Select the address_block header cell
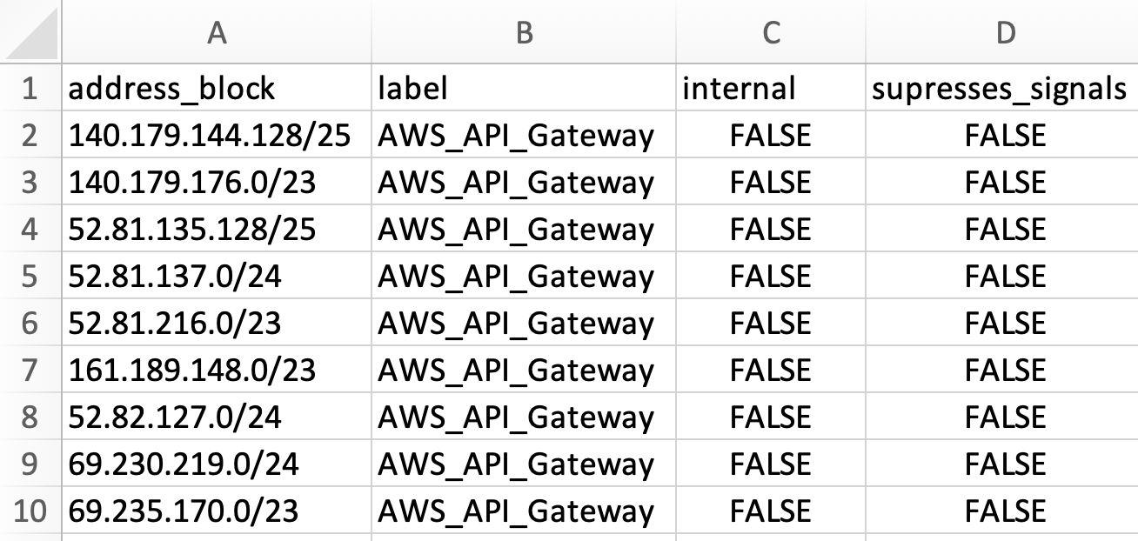1138x541 pixels. pos(216,88)
